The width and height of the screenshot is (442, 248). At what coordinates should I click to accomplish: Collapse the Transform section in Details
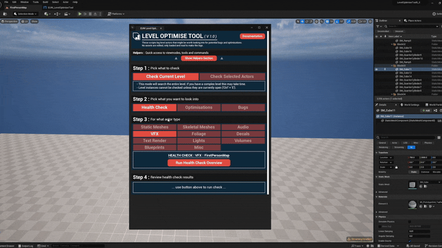(377, 153)
